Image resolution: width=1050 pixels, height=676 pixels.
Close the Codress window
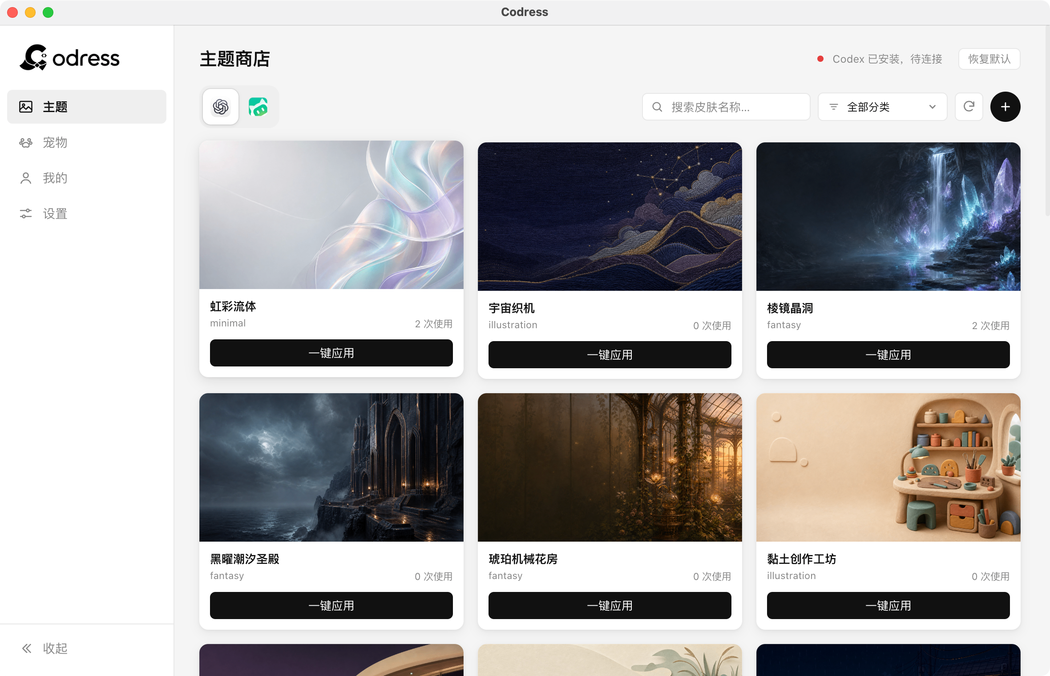(x=12, y=12)
